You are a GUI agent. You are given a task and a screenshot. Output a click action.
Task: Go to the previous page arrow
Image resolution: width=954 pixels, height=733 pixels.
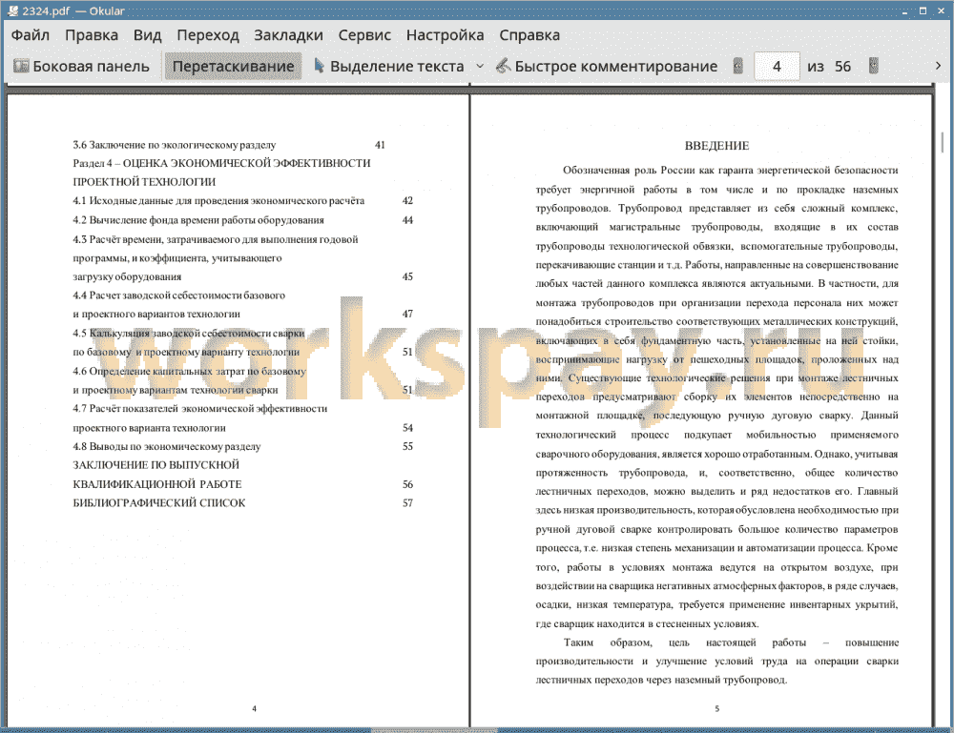[x=738, y=66]
